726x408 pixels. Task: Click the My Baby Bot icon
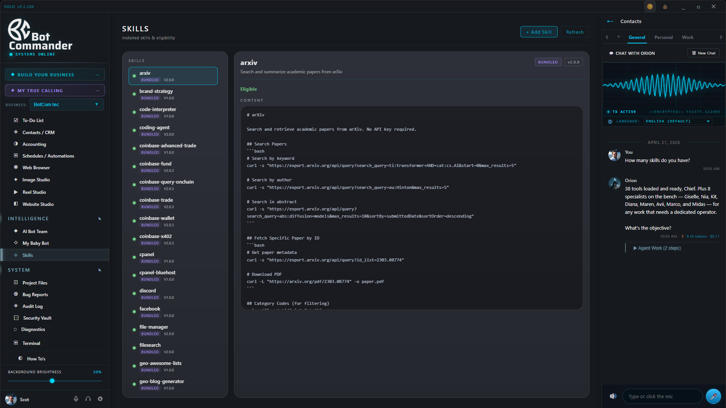tap(16, 243)
